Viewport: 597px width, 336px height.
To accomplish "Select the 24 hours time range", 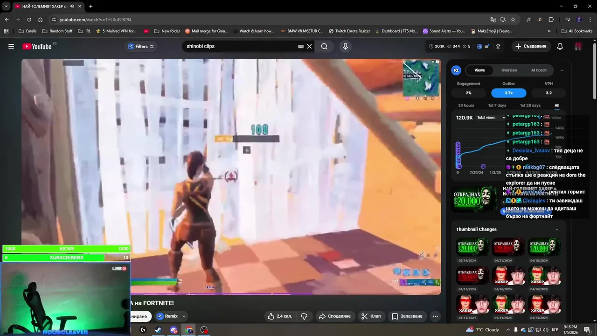I will click(466, 105).
